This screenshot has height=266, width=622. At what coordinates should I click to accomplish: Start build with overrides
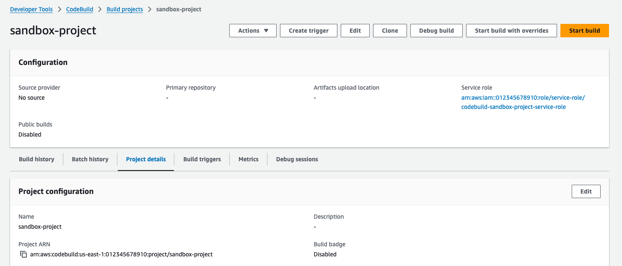[x=511, y=30]
